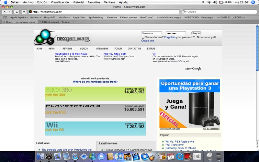This screenshot has height=162, width=259.
Task: Close the Home - nexgenwars.com tab
Action: click(x=4, y=22)
